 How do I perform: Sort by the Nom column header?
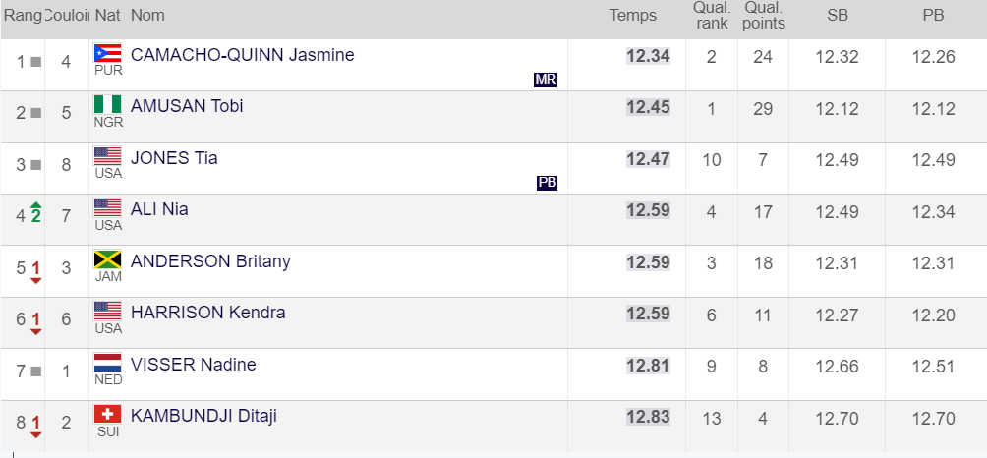point(147,15)
